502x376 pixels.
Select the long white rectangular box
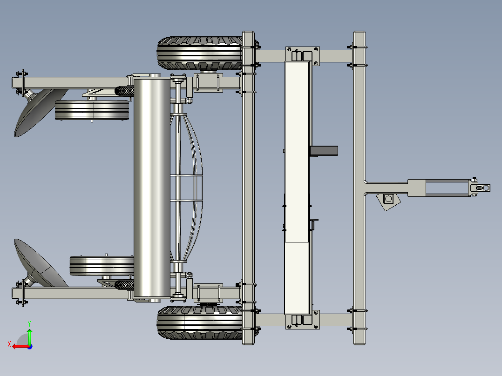click(x=297, y=188)
